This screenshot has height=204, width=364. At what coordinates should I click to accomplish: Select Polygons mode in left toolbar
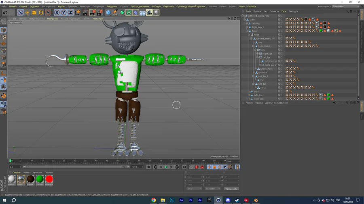point(4,64)
